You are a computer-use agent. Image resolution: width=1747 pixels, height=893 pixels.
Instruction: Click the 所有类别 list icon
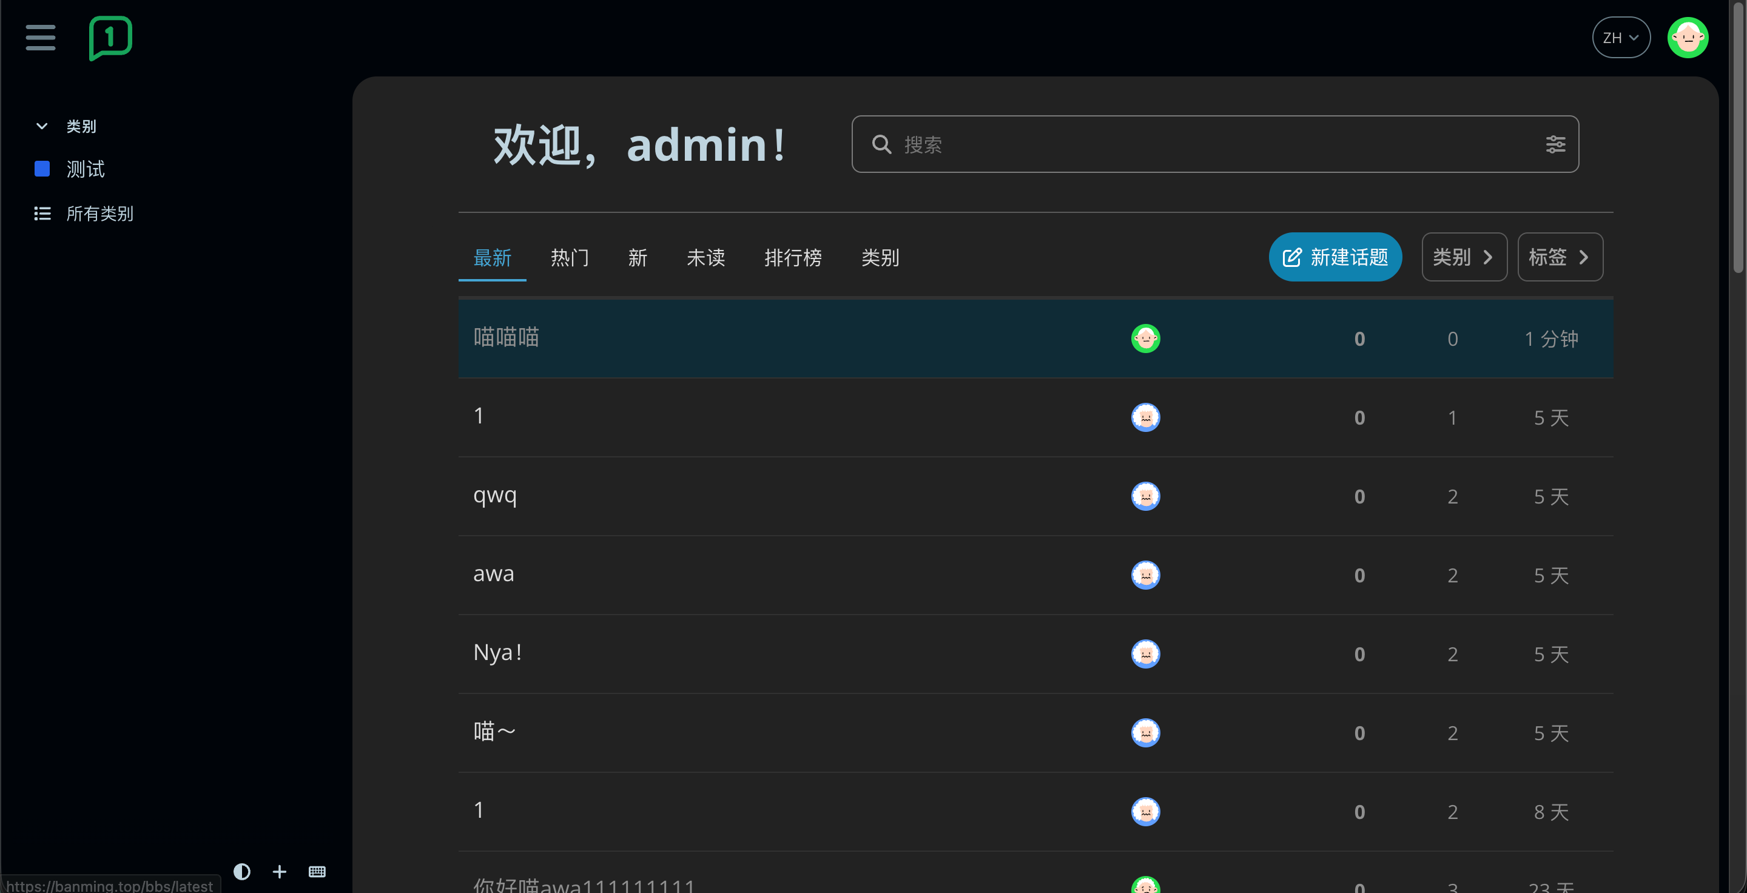42,214
